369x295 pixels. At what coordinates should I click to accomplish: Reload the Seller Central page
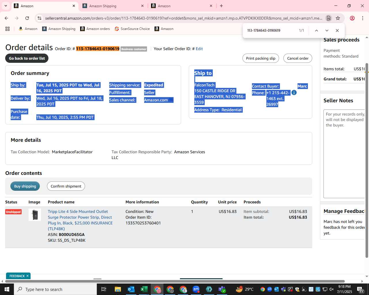(x=27, y=18)
